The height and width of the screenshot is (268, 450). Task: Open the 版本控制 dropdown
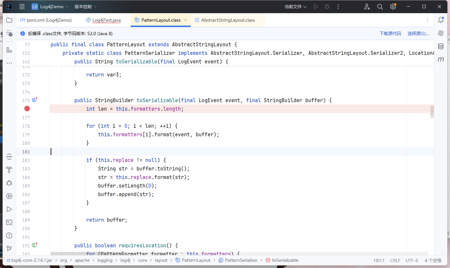(86, 7)
